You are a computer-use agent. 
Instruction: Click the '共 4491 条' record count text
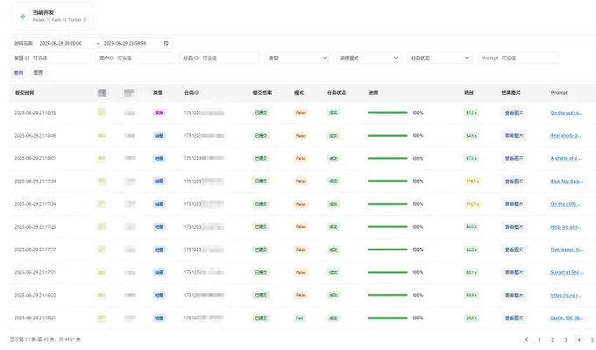[70, 339]
